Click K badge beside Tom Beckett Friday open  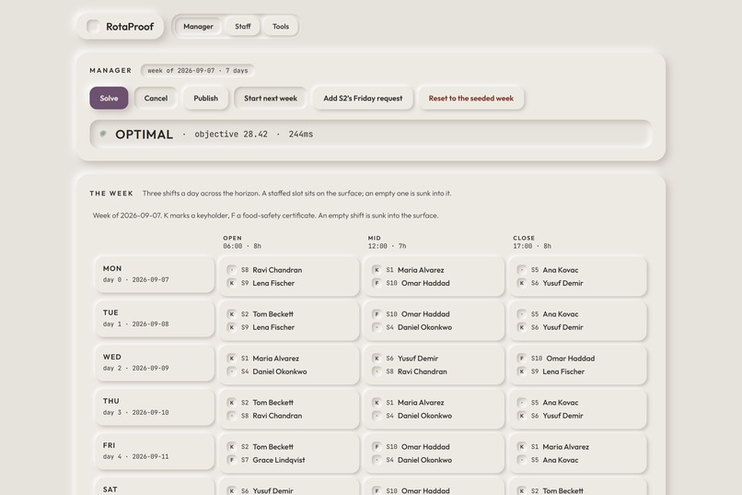pyautogui.click(x=231, y=447)
